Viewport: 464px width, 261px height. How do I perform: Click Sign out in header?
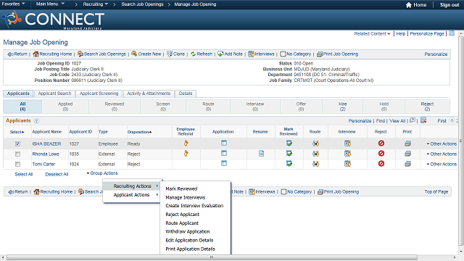[449, 5]
